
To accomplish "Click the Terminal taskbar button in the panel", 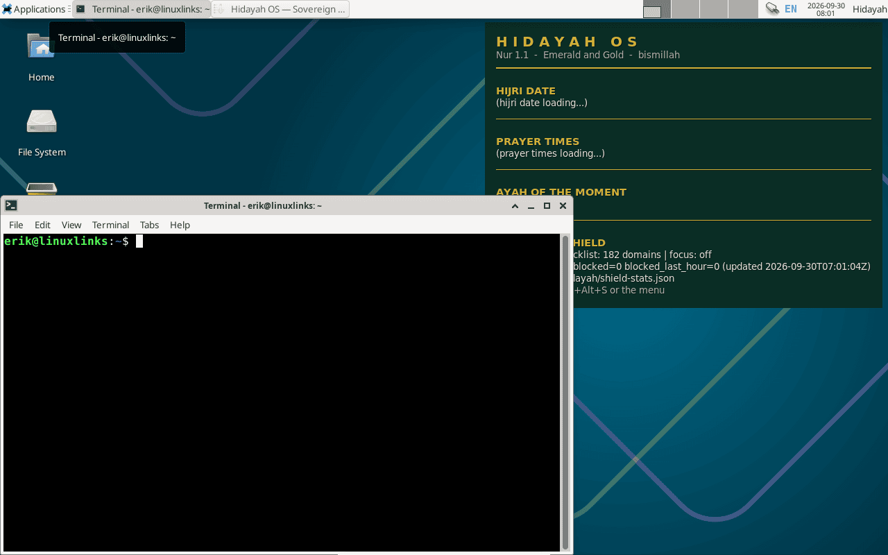I will (x=142, y=9).
